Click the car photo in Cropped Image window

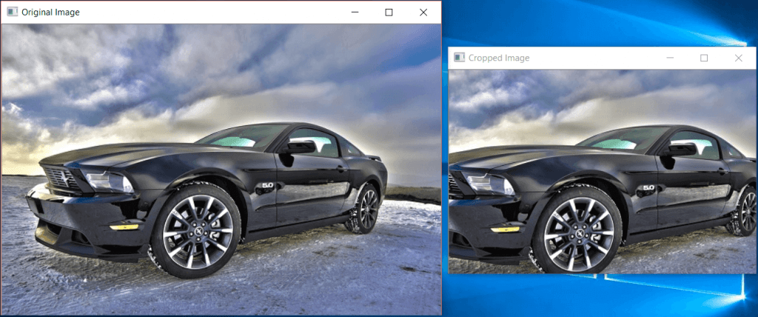tap(602, 171)
